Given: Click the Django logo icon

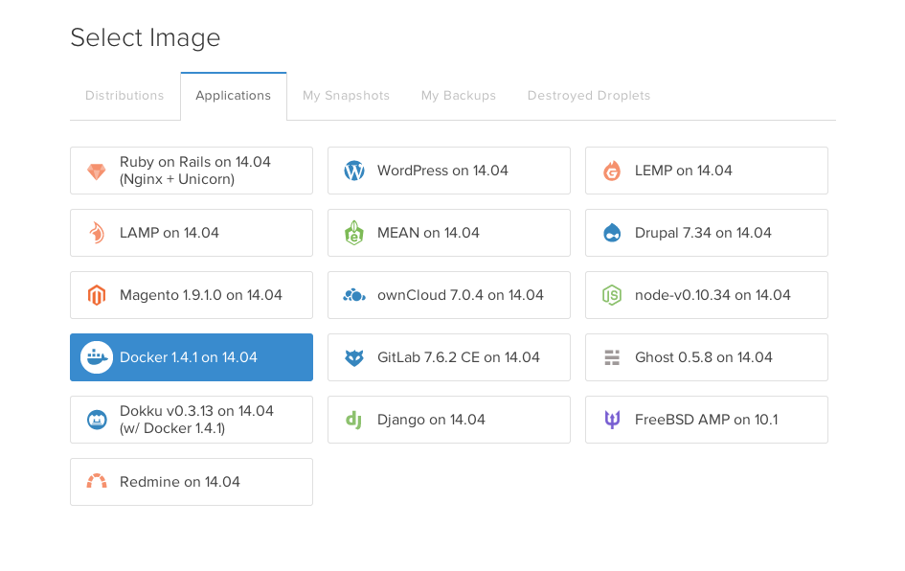Looking at the screenshot, I should pyautogui.click(x=354, y=420).
